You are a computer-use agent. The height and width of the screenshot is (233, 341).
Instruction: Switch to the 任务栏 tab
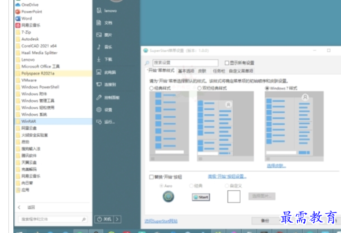[x=219, y=71]
